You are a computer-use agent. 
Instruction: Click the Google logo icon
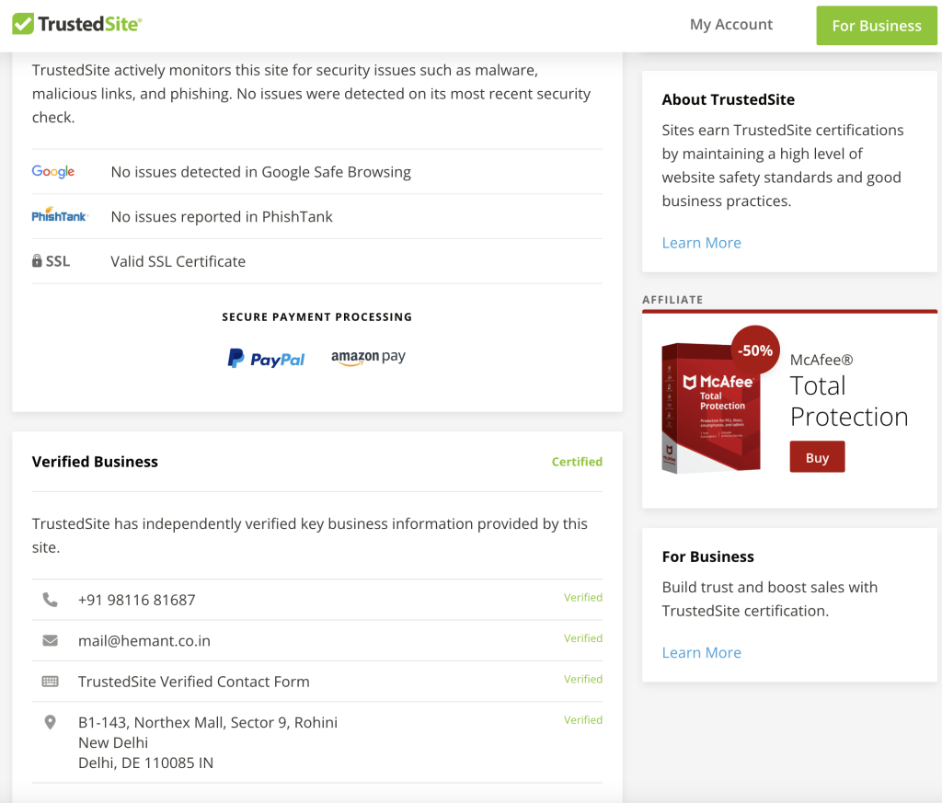53,172
